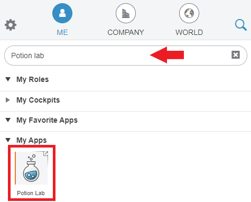Image resolution: width=251 pixels, height=202 pixels.
Task: Open search with the magnifier icon
Action: coord(241,25)
